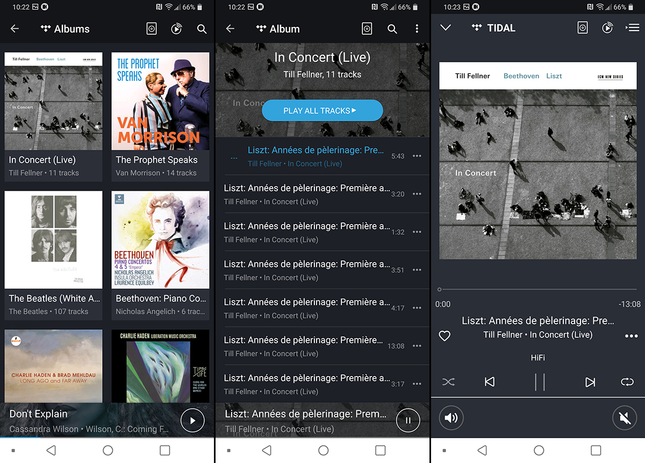This screenshot has height=463, width=645.
Task: Toggle repeat mode
Action: pos(627,382)
